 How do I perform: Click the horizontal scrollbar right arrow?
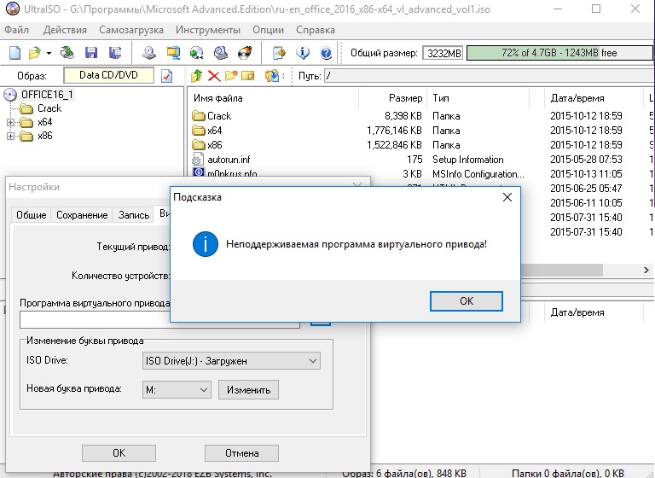(646, 271)
